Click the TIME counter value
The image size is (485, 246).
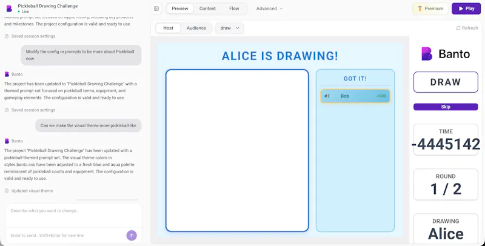point(446,144)
